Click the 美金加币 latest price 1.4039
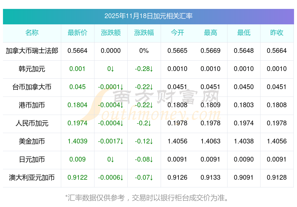This screenshot has width=297, height=207. point(78,141)
